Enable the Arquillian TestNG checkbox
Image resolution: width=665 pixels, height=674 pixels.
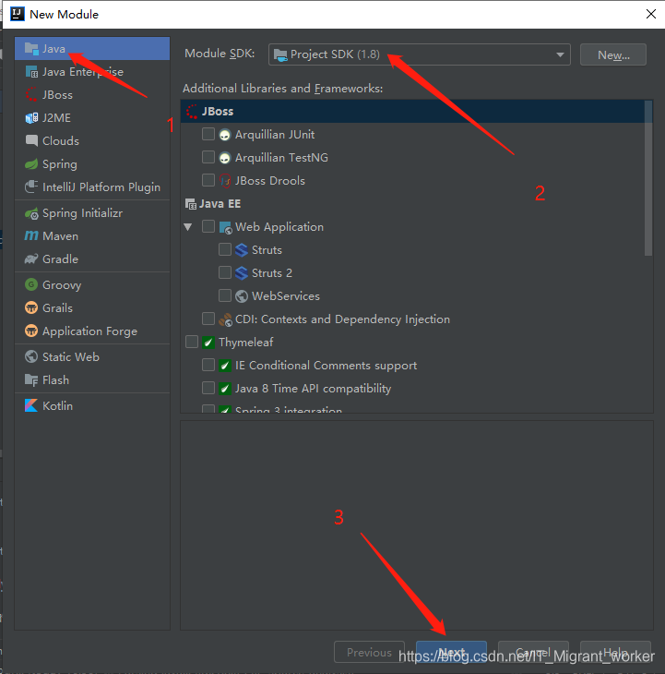(x=208, y=157)
